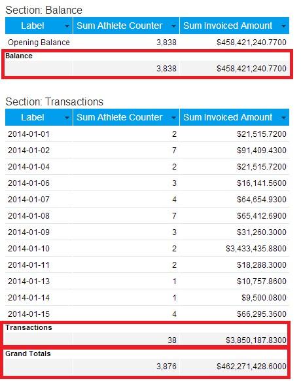Open Sum Athlete Counter dropdown in Transactions section
The image size is (301, 381).
click(173, 118)
